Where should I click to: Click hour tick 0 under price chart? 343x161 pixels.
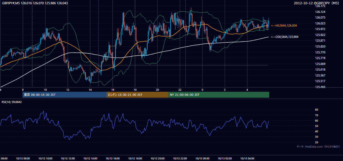point(202,90)
